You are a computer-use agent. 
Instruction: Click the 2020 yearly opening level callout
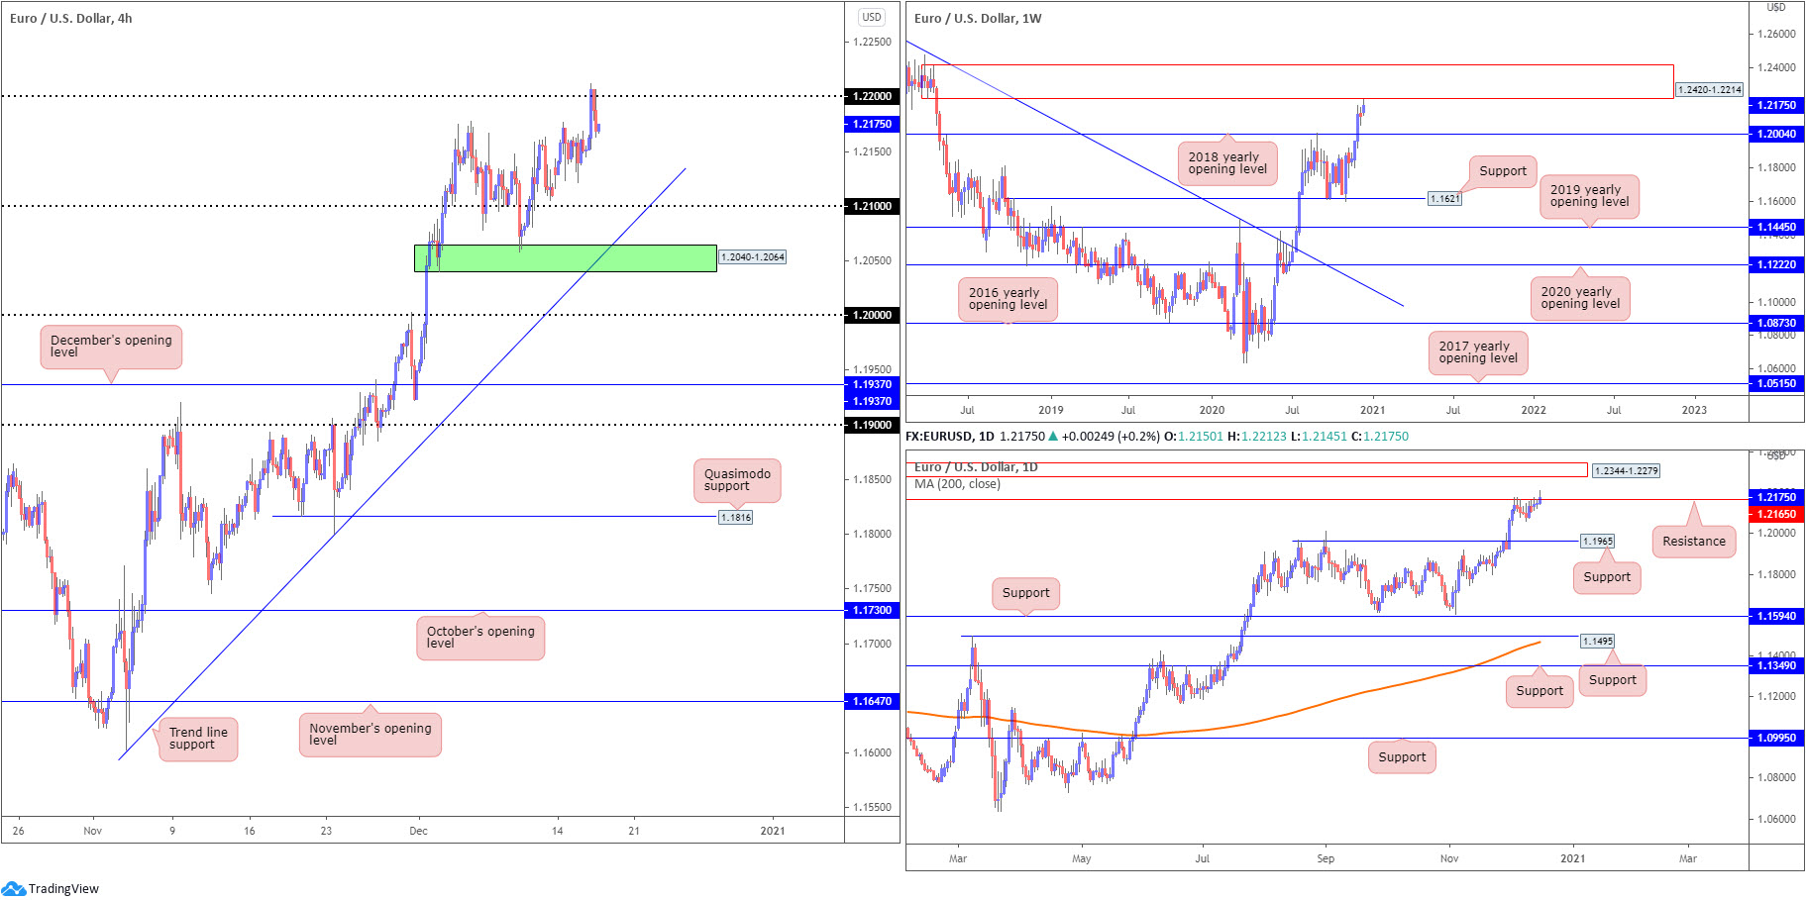click(1580, 298)
